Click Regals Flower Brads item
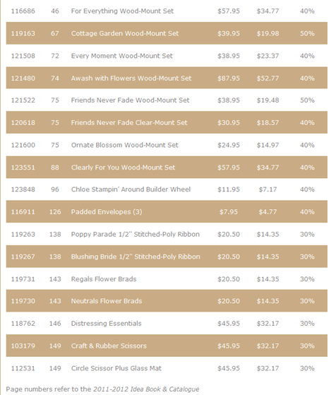Screen dimensions: 329x395 click(x=104, y=279)
